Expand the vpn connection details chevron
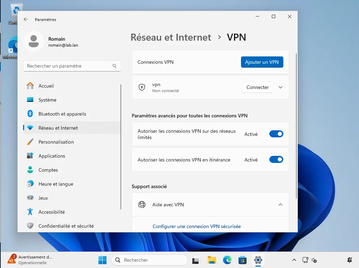 tap(281, 88)
